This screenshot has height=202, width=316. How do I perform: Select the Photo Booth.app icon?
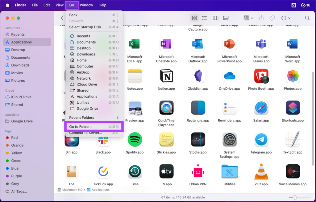261,76
